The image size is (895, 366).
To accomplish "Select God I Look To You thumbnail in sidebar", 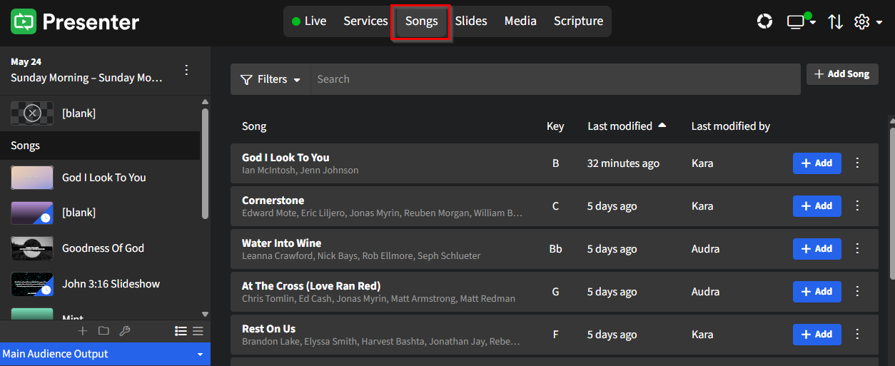I will 32,178.
